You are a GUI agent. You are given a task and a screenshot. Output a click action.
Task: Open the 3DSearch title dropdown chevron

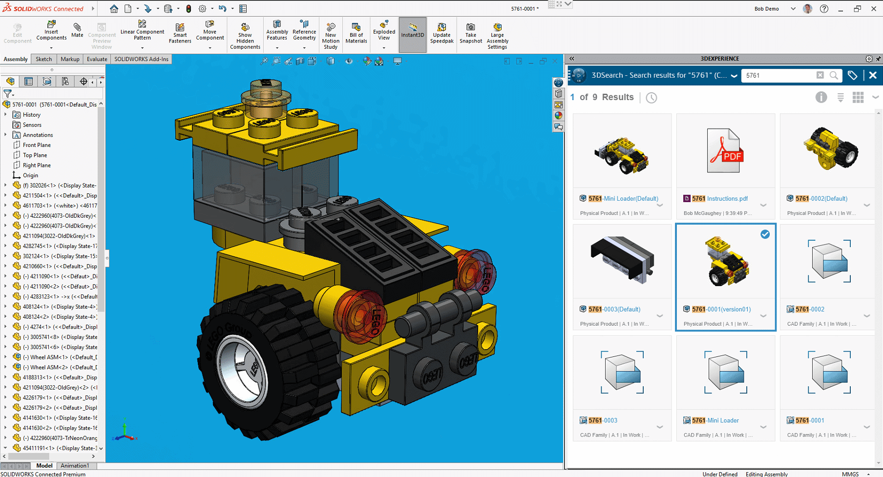tap(734, 76)
